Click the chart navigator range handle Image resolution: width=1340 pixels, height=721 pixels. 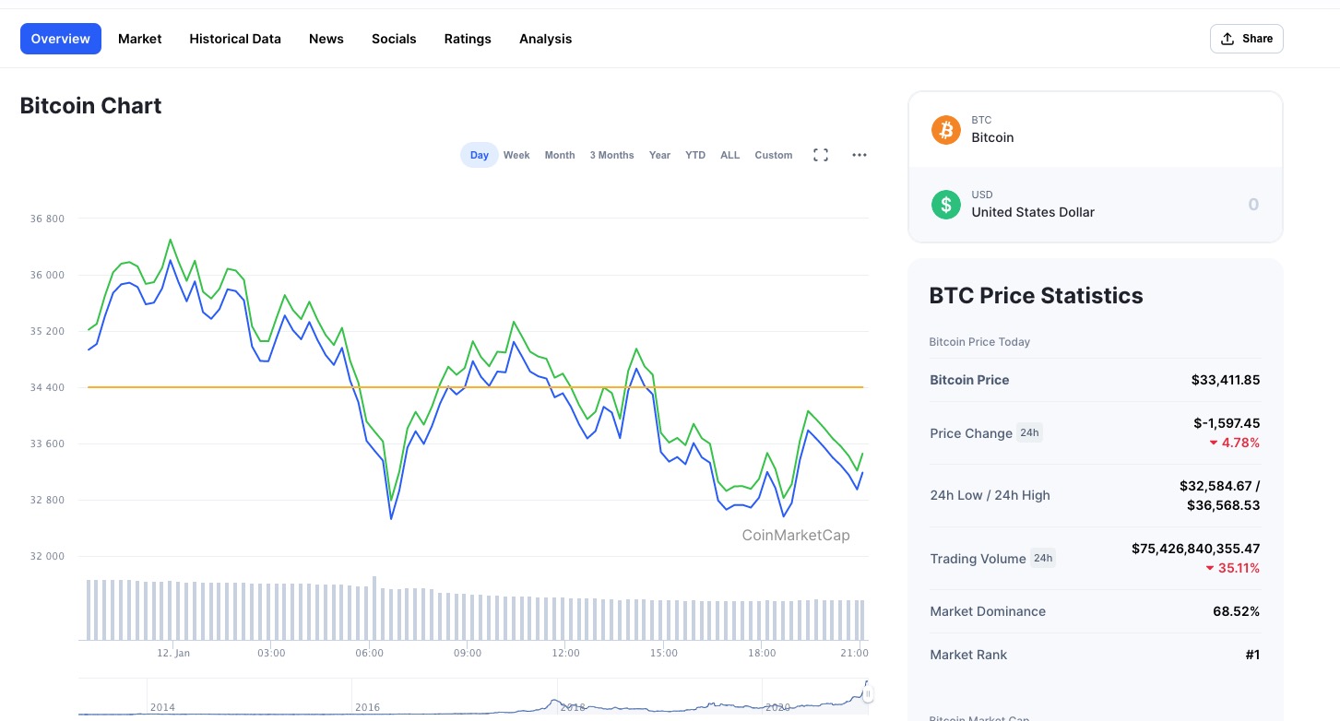867,693
